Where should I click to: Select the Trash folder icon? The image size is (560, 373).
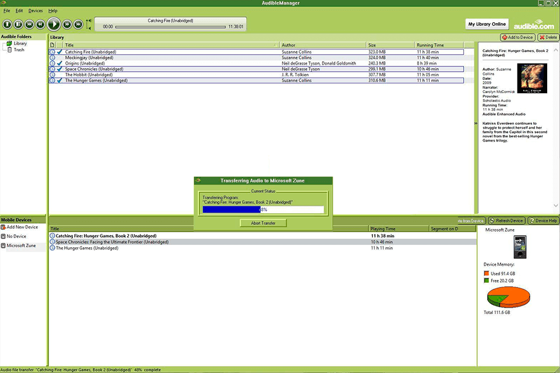pyautogui.click(x=10, y=50)
